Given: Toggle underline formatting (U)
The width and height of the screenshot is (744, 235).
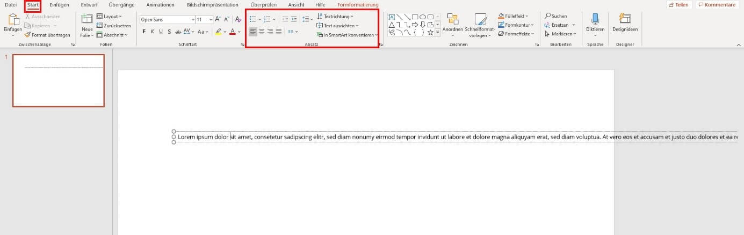Looking at the screenshot, I should coord(161,32).
